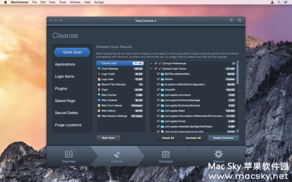This screenshot has height=182, width=292.
Task: Open the Secure Delete sidebar section
Action: coord(72,113)
